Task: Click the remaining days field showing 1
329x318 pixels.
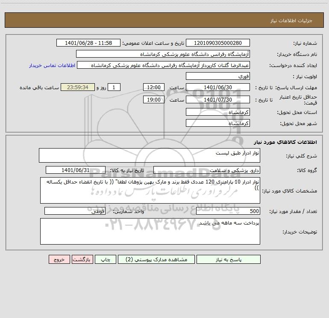Action: pyautogui.click(x=114, y=87)
